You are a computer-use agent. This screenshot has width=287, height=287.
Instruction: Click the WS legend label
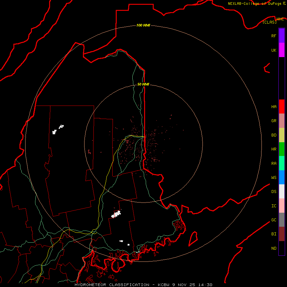click(x=274, y=177)
